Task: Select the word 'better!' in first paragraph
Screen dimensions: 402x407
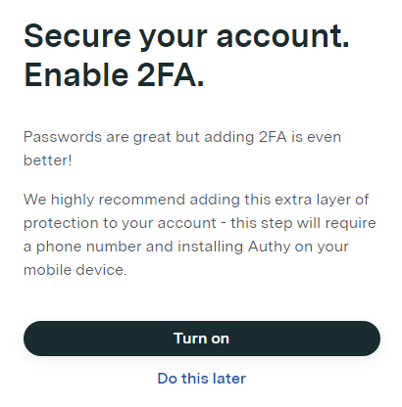Action: 48,160
